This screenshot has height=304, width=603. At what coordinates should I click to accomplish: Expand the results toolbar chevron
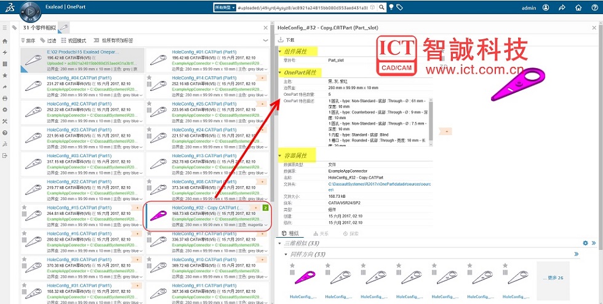pyautogui.click(x=265, y=41)
